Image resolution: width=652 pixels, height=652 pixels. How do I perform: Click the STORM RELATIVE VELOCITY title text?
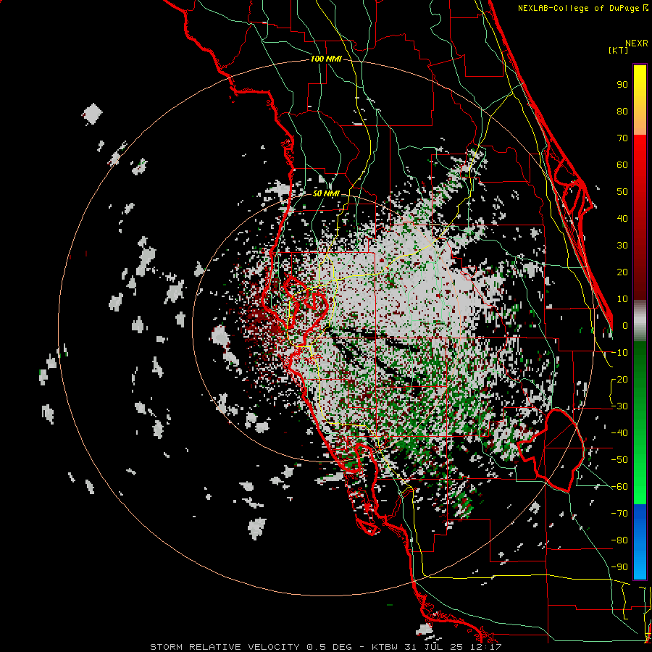point(225,647)
